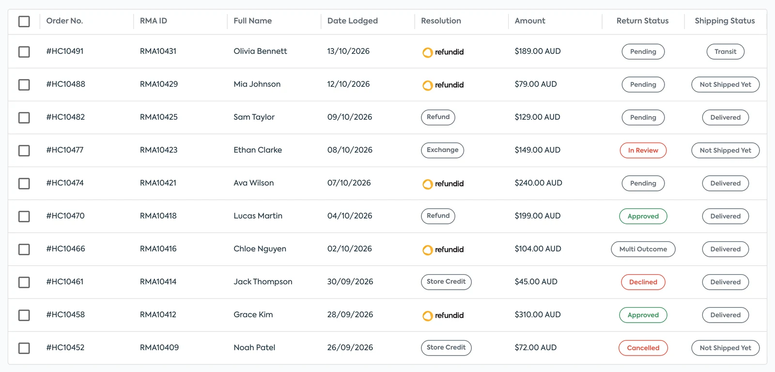Click the refundid logo in Grace Kim's row
This screenshot has width=775, height=372.
[443, 315]
